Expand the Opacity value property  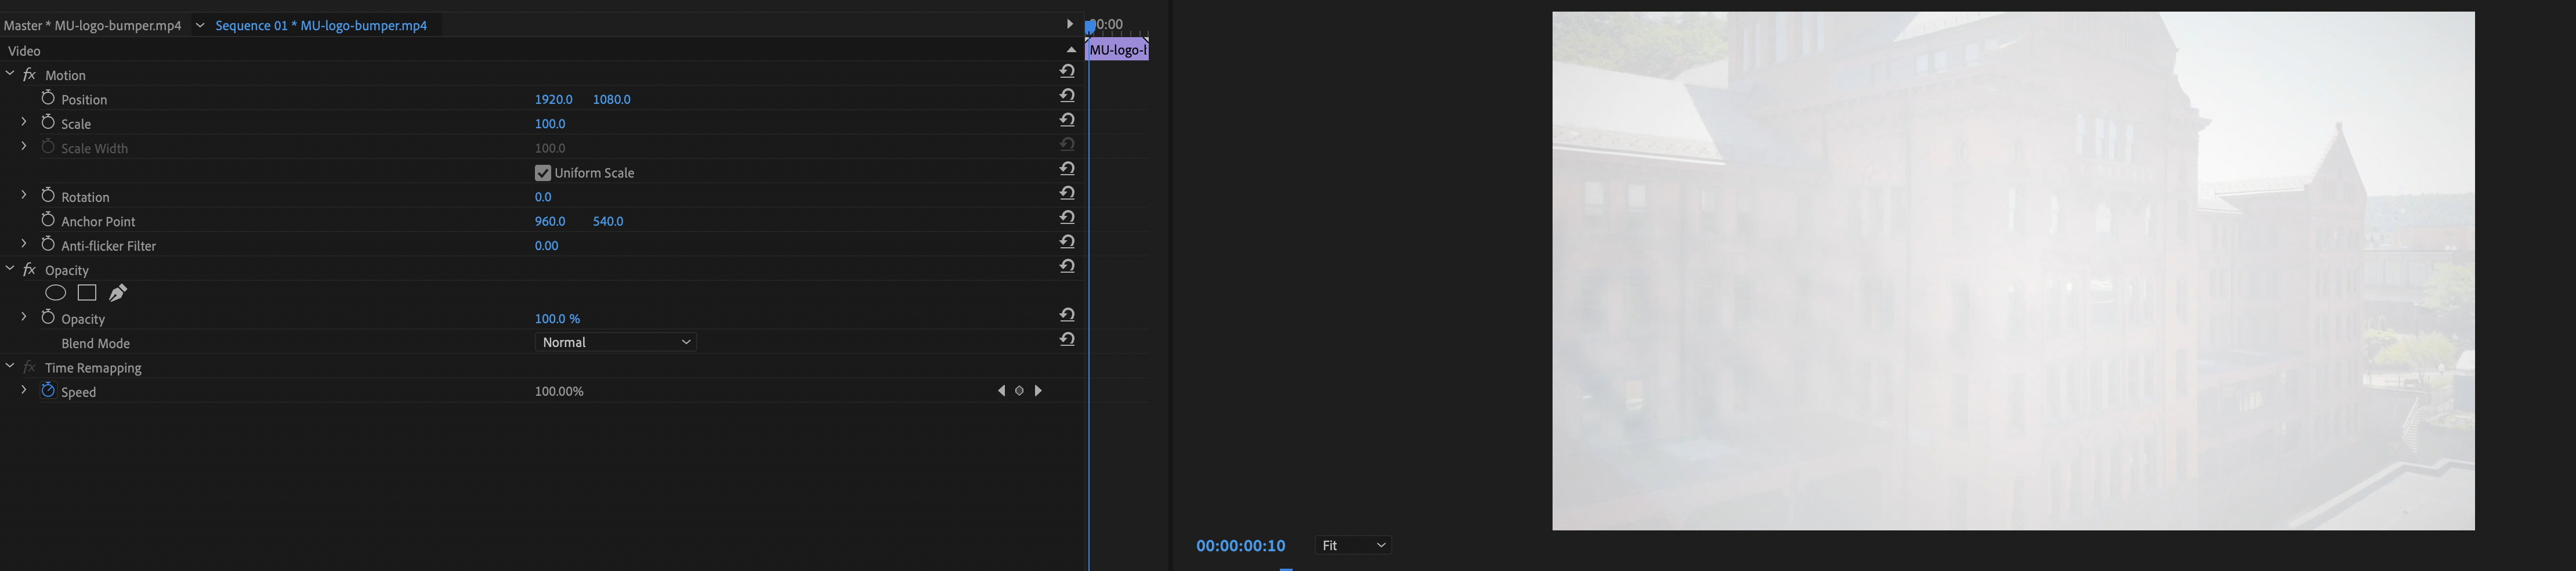click(24, 316)
